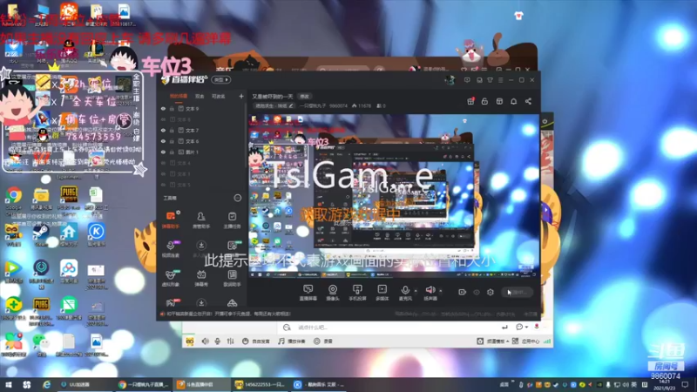
Task: Switch to the second scene tab
Action: [200, 96]
